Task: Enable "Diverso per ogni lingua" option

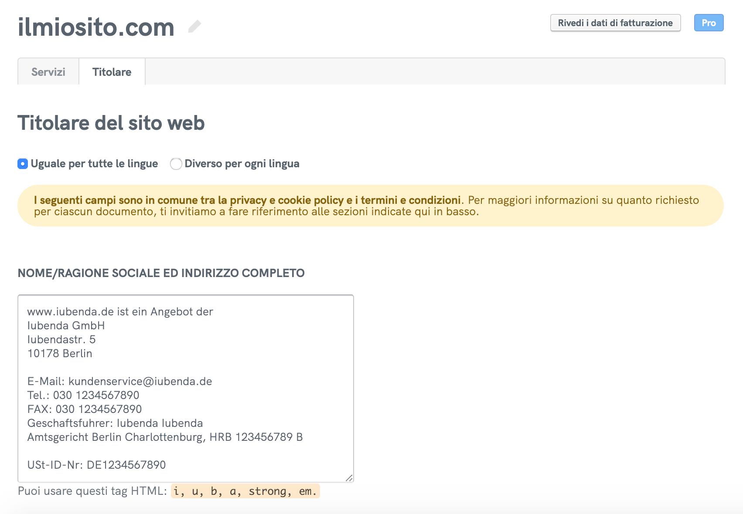Action: click(176, 164)
